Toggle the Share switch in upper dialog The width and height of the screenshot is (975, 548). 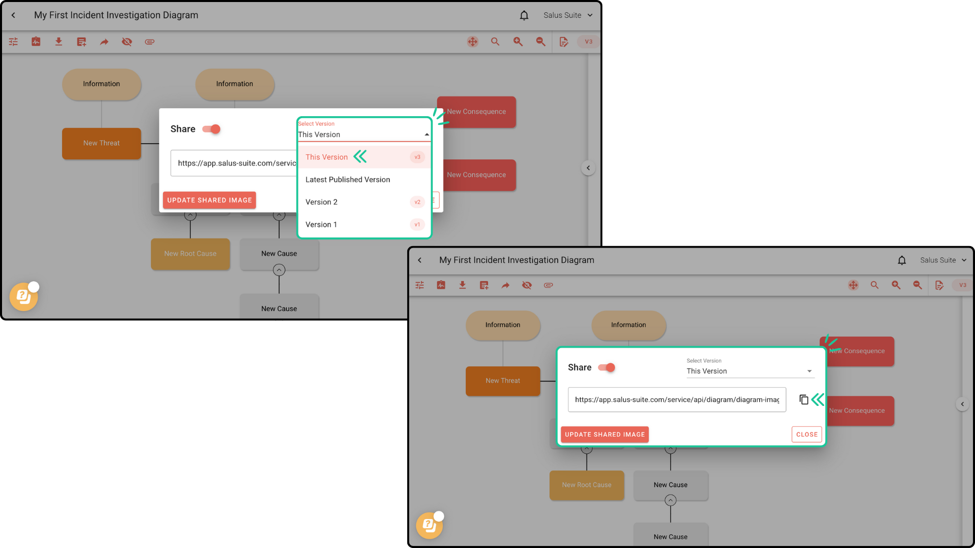coord(212,129)
